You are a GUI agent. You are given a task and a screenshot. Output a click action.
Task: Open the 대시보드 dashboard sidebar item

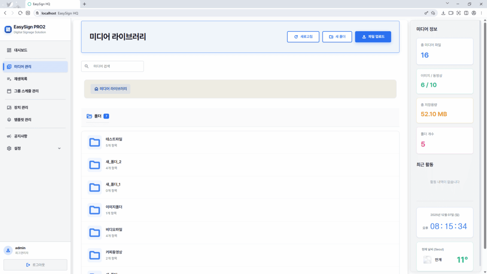pos(20,50)
